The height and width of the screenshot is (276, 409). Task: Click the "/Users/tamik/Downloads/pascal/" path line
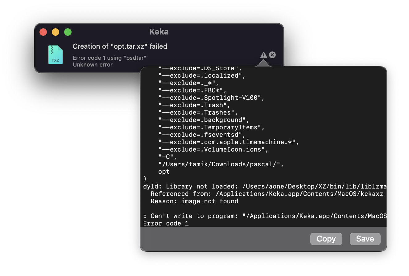(221, 164)
